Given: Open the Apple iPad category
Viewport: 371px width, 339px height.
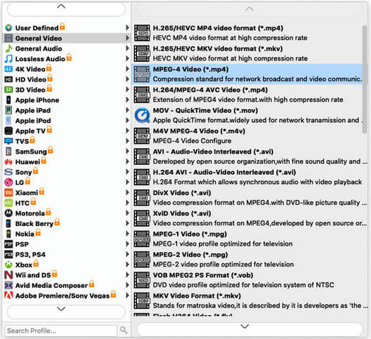Looking at the screenshot, I should pos(67,110).
